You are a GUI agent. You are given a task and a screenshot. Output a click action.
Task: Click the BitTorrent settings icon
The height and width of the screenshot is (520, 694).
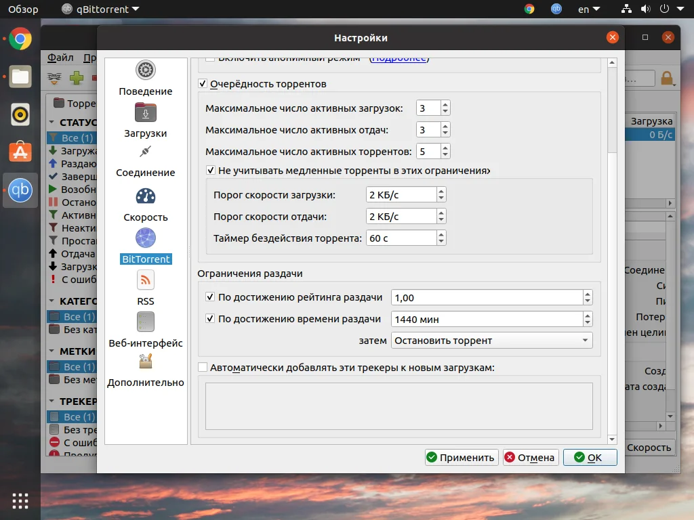click(x=146, y=245)
